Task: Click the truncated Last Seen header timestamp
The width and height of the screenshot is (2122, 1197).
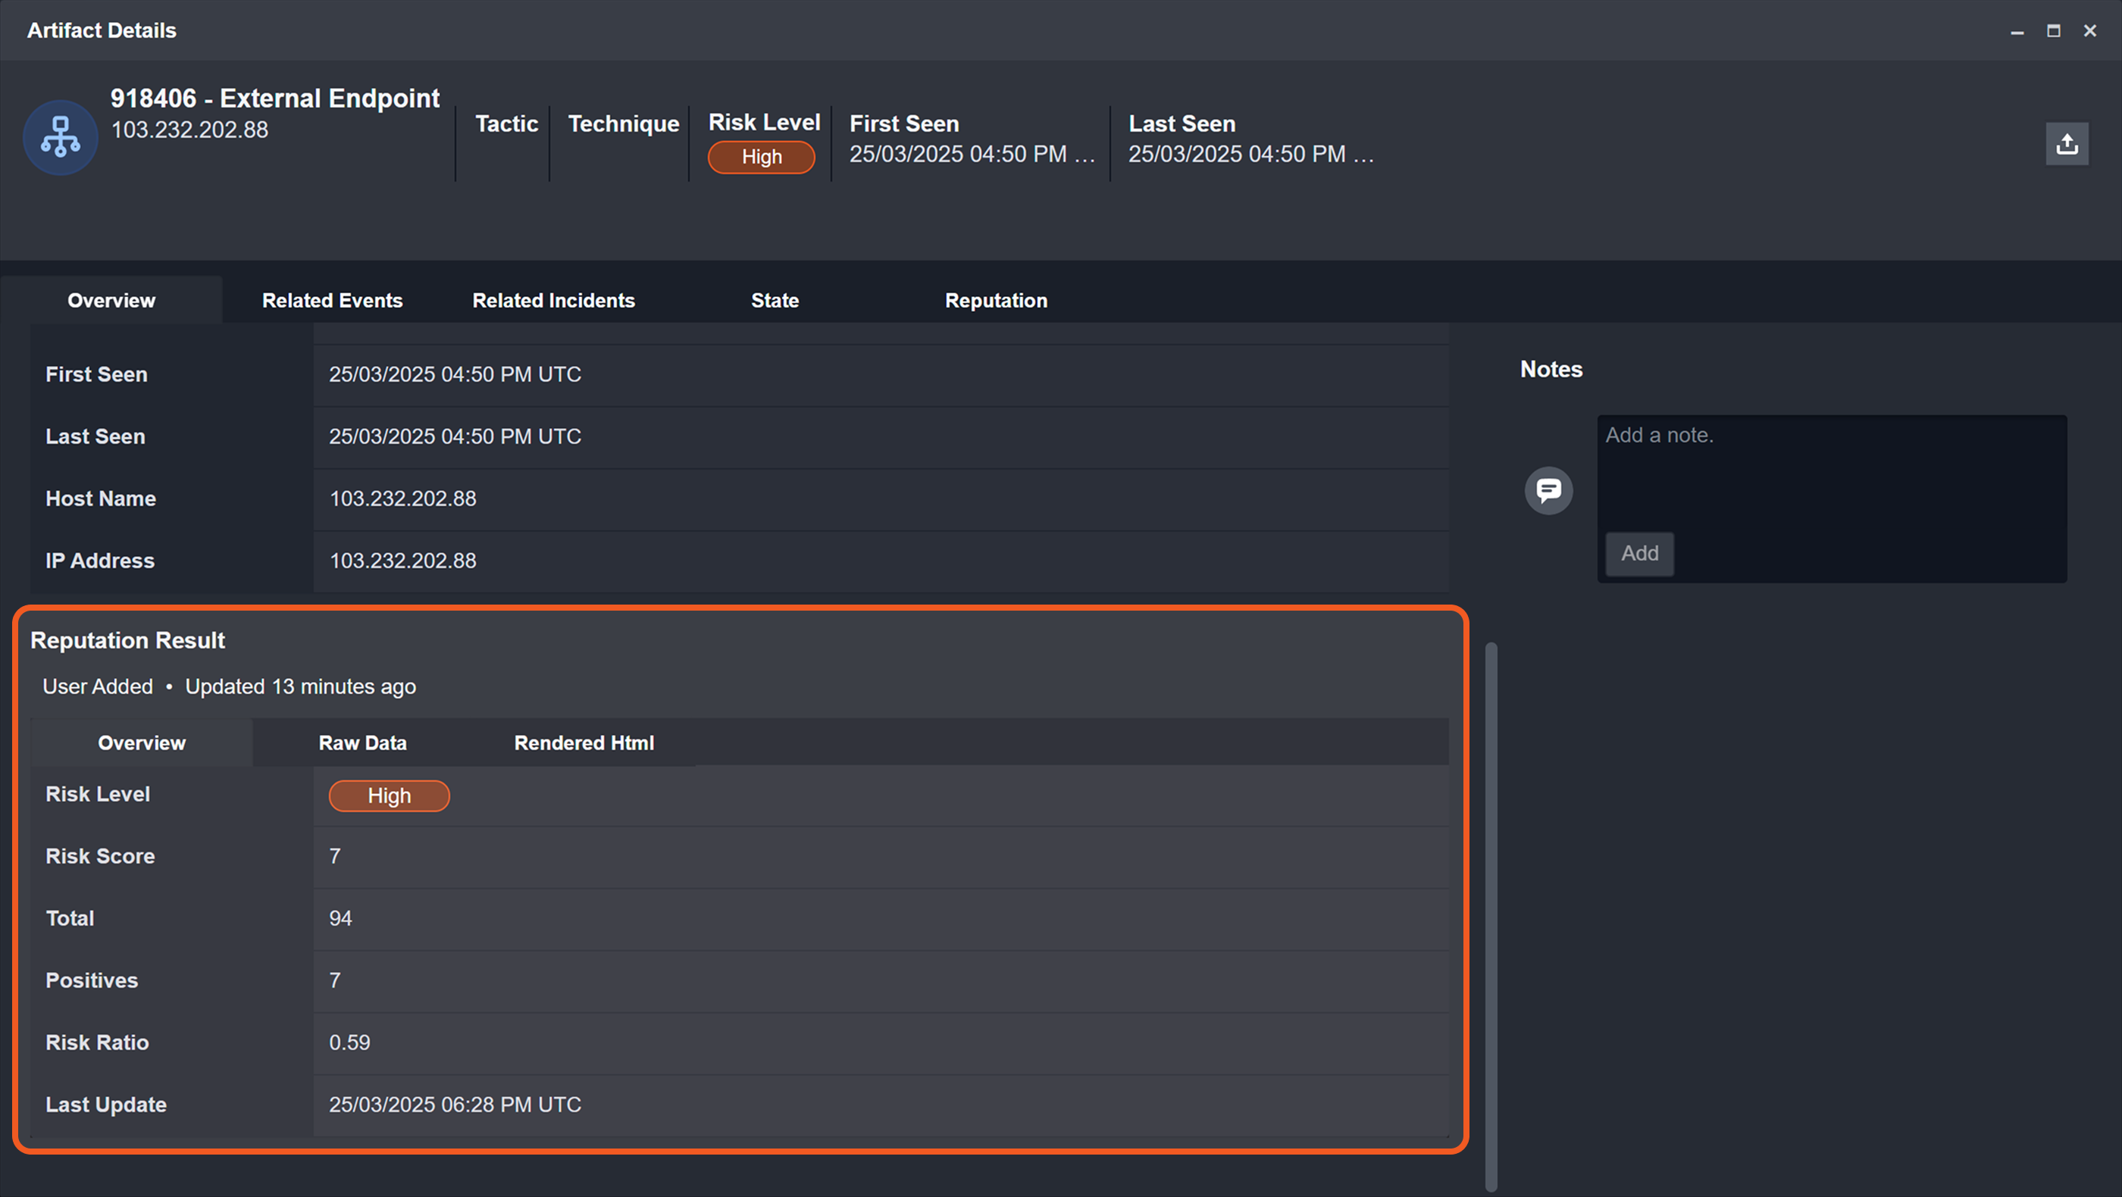Action: tap(1250, 154)
